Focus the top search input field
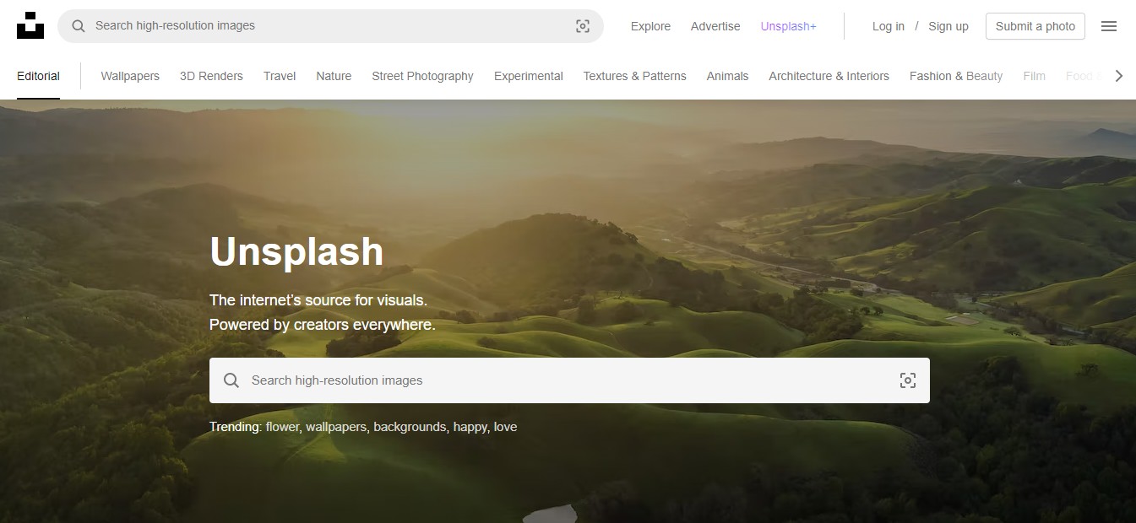This screenshot has height=523, width=1136. tap(330, 26)
